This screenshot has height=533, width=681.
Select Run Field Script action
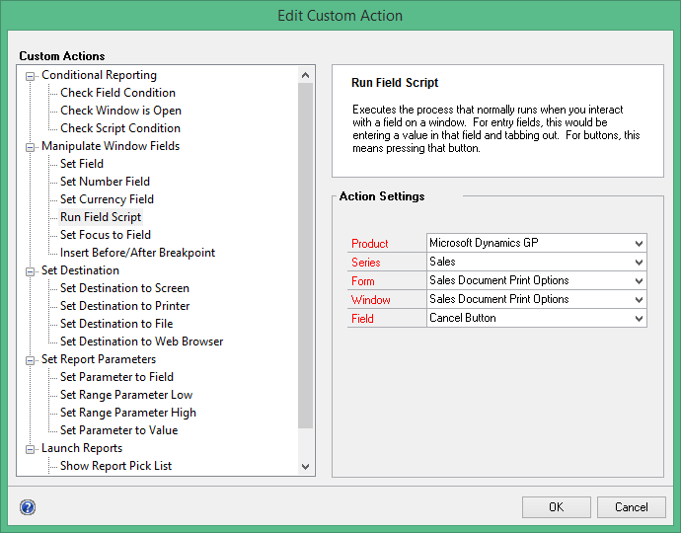101,217
